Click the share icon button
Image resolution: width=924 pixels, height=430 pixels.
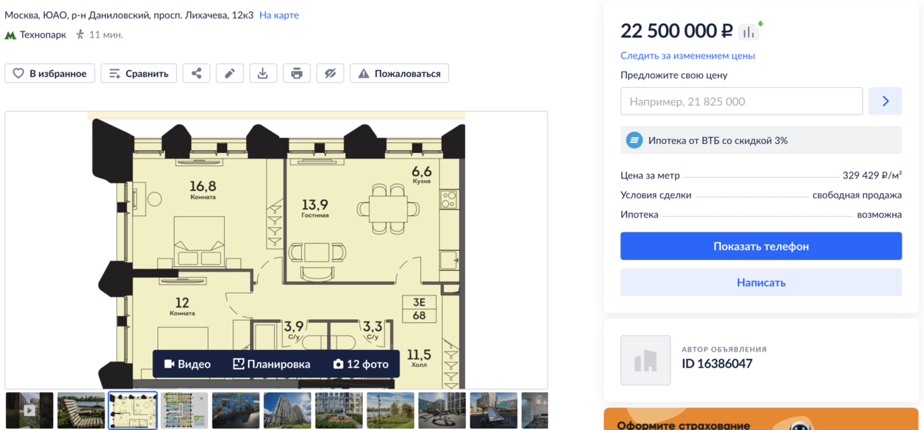pyautogui.click(x=196, y=74)
